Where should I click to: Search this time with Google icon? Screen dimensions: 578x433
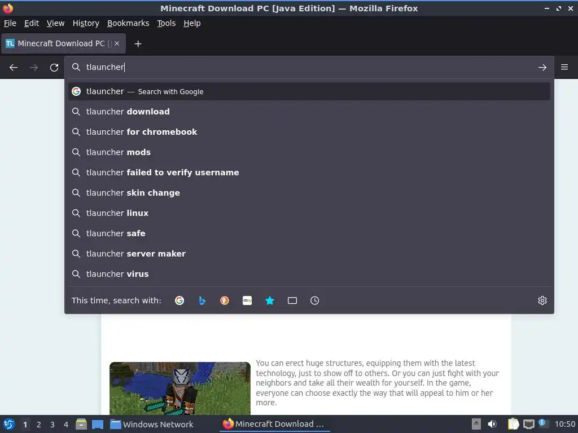click(x=179, y=301)
